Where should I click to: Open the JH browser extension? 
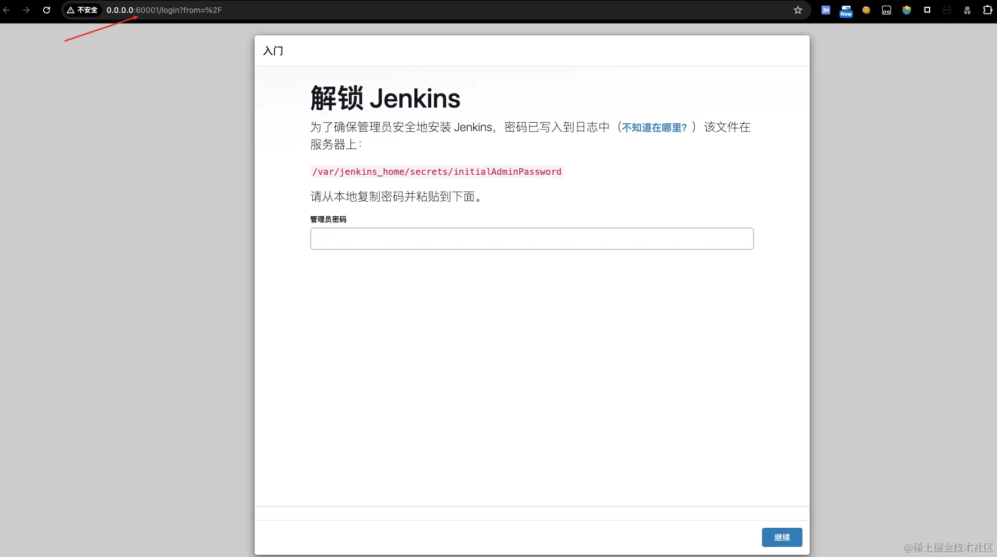pyautogui.click(x=825, y=10)
